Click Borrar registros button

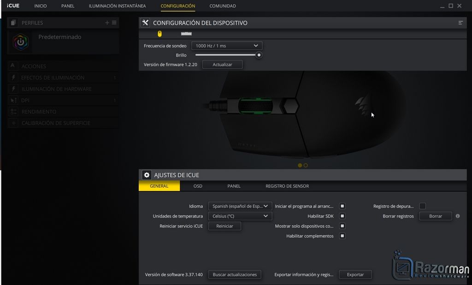436,216
